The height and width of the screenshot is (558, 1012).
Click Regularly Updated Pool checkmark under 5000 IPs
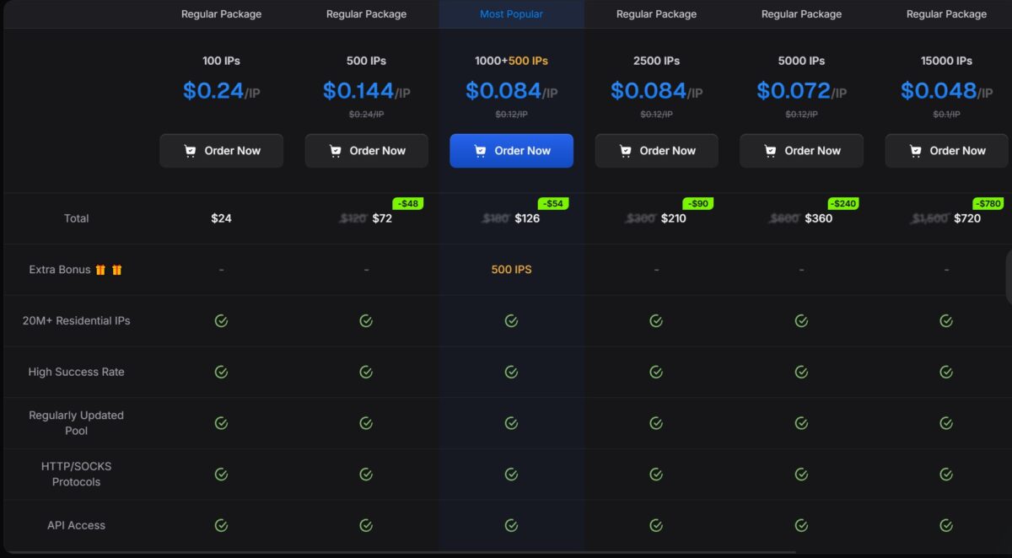801,423
